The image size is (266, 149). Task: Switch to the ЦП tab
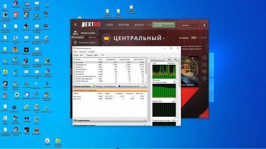(81, 55)
